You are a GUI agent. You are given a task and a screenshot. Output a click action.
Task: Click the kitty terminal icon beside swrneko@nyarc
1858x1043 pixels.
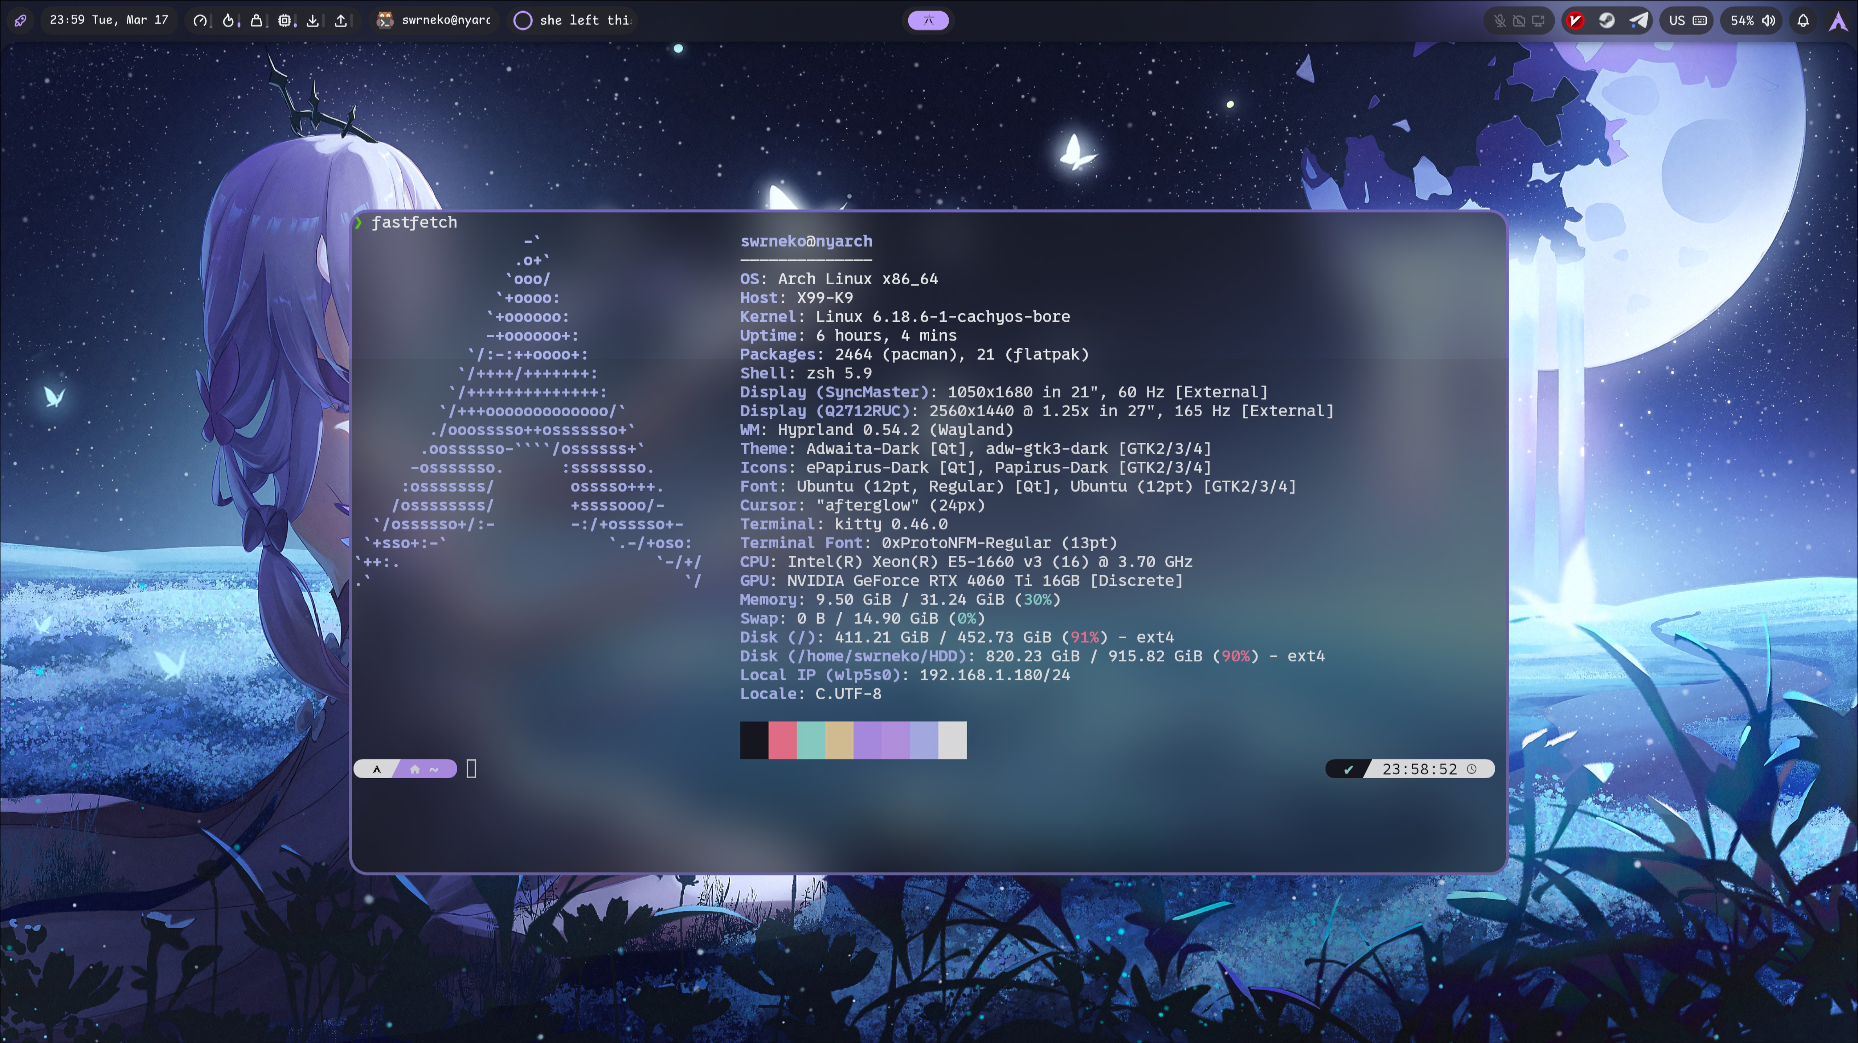[x=385, y=20]
